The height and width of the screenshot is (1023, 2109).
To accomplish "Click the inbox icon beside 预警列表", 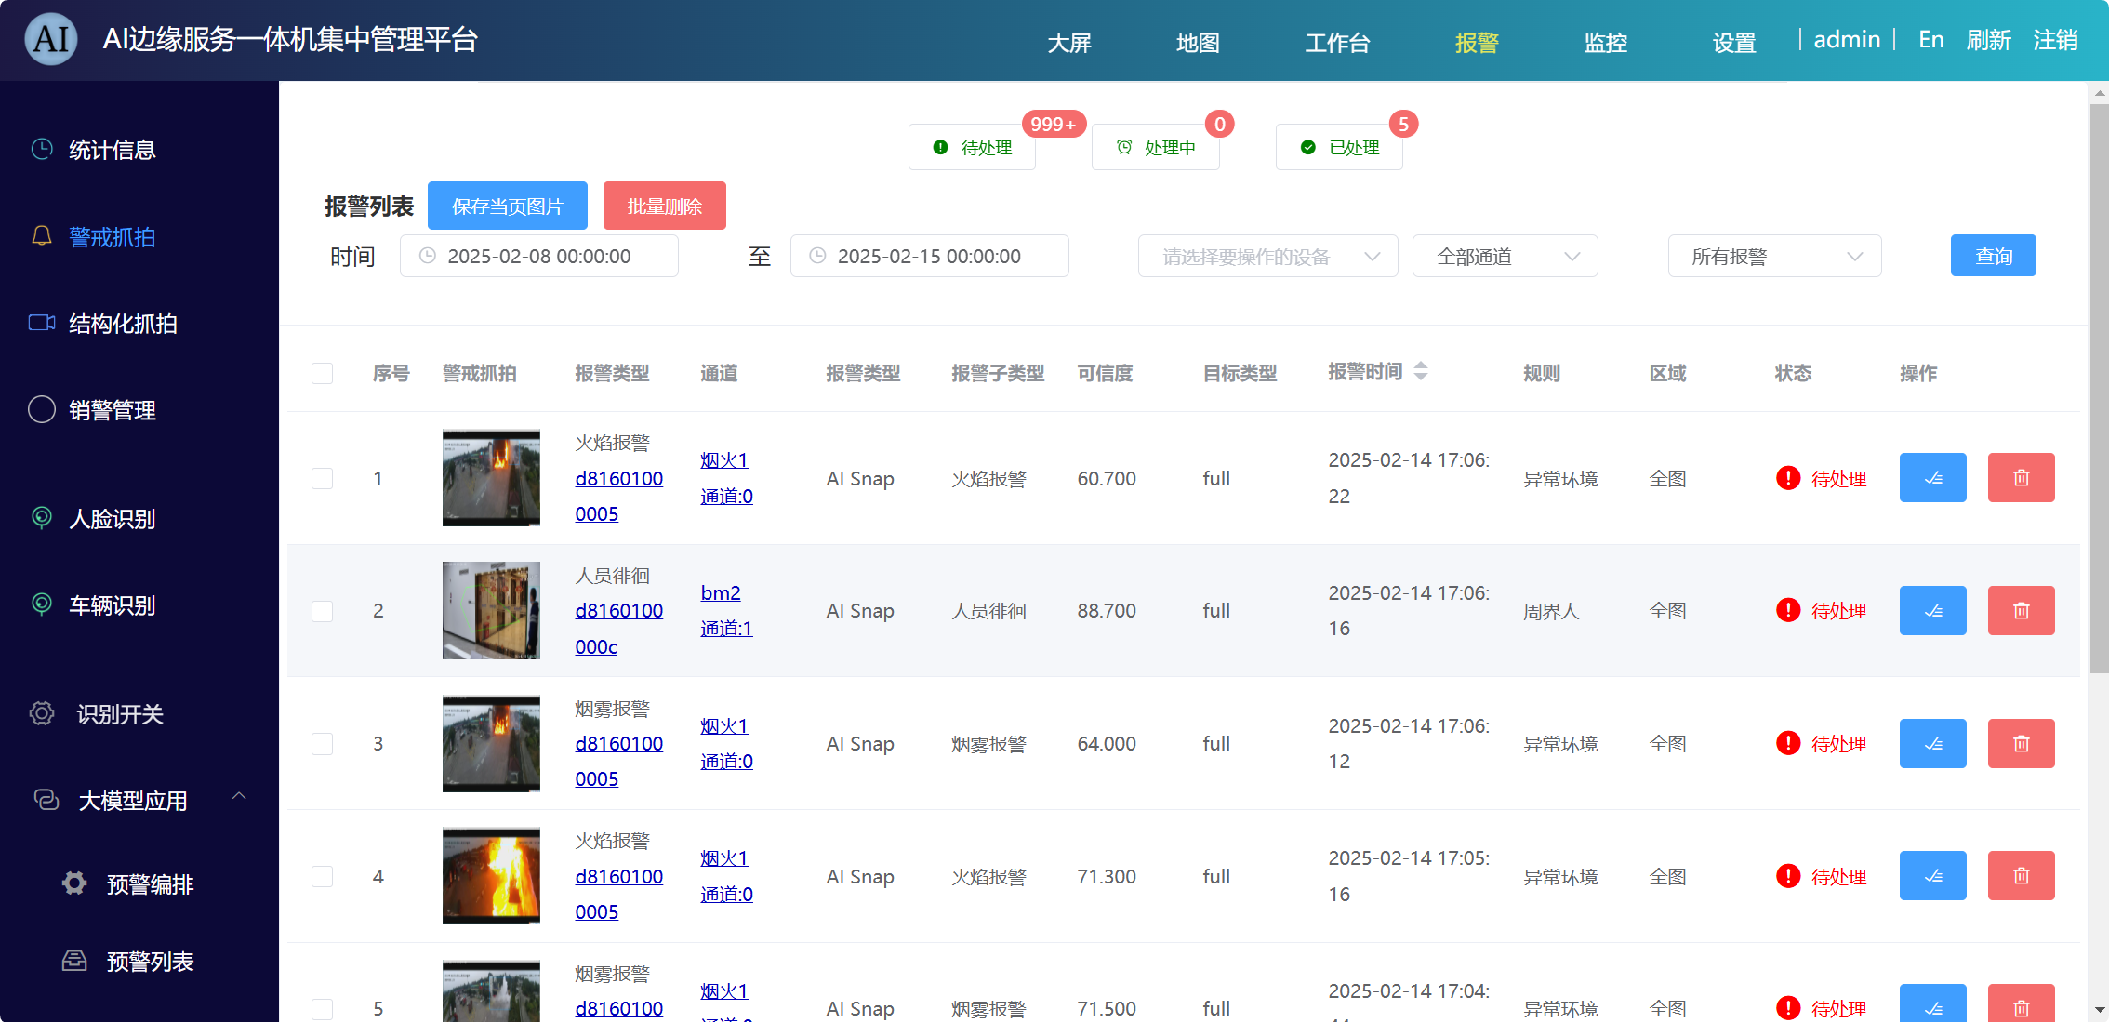I will click(74, 960).
